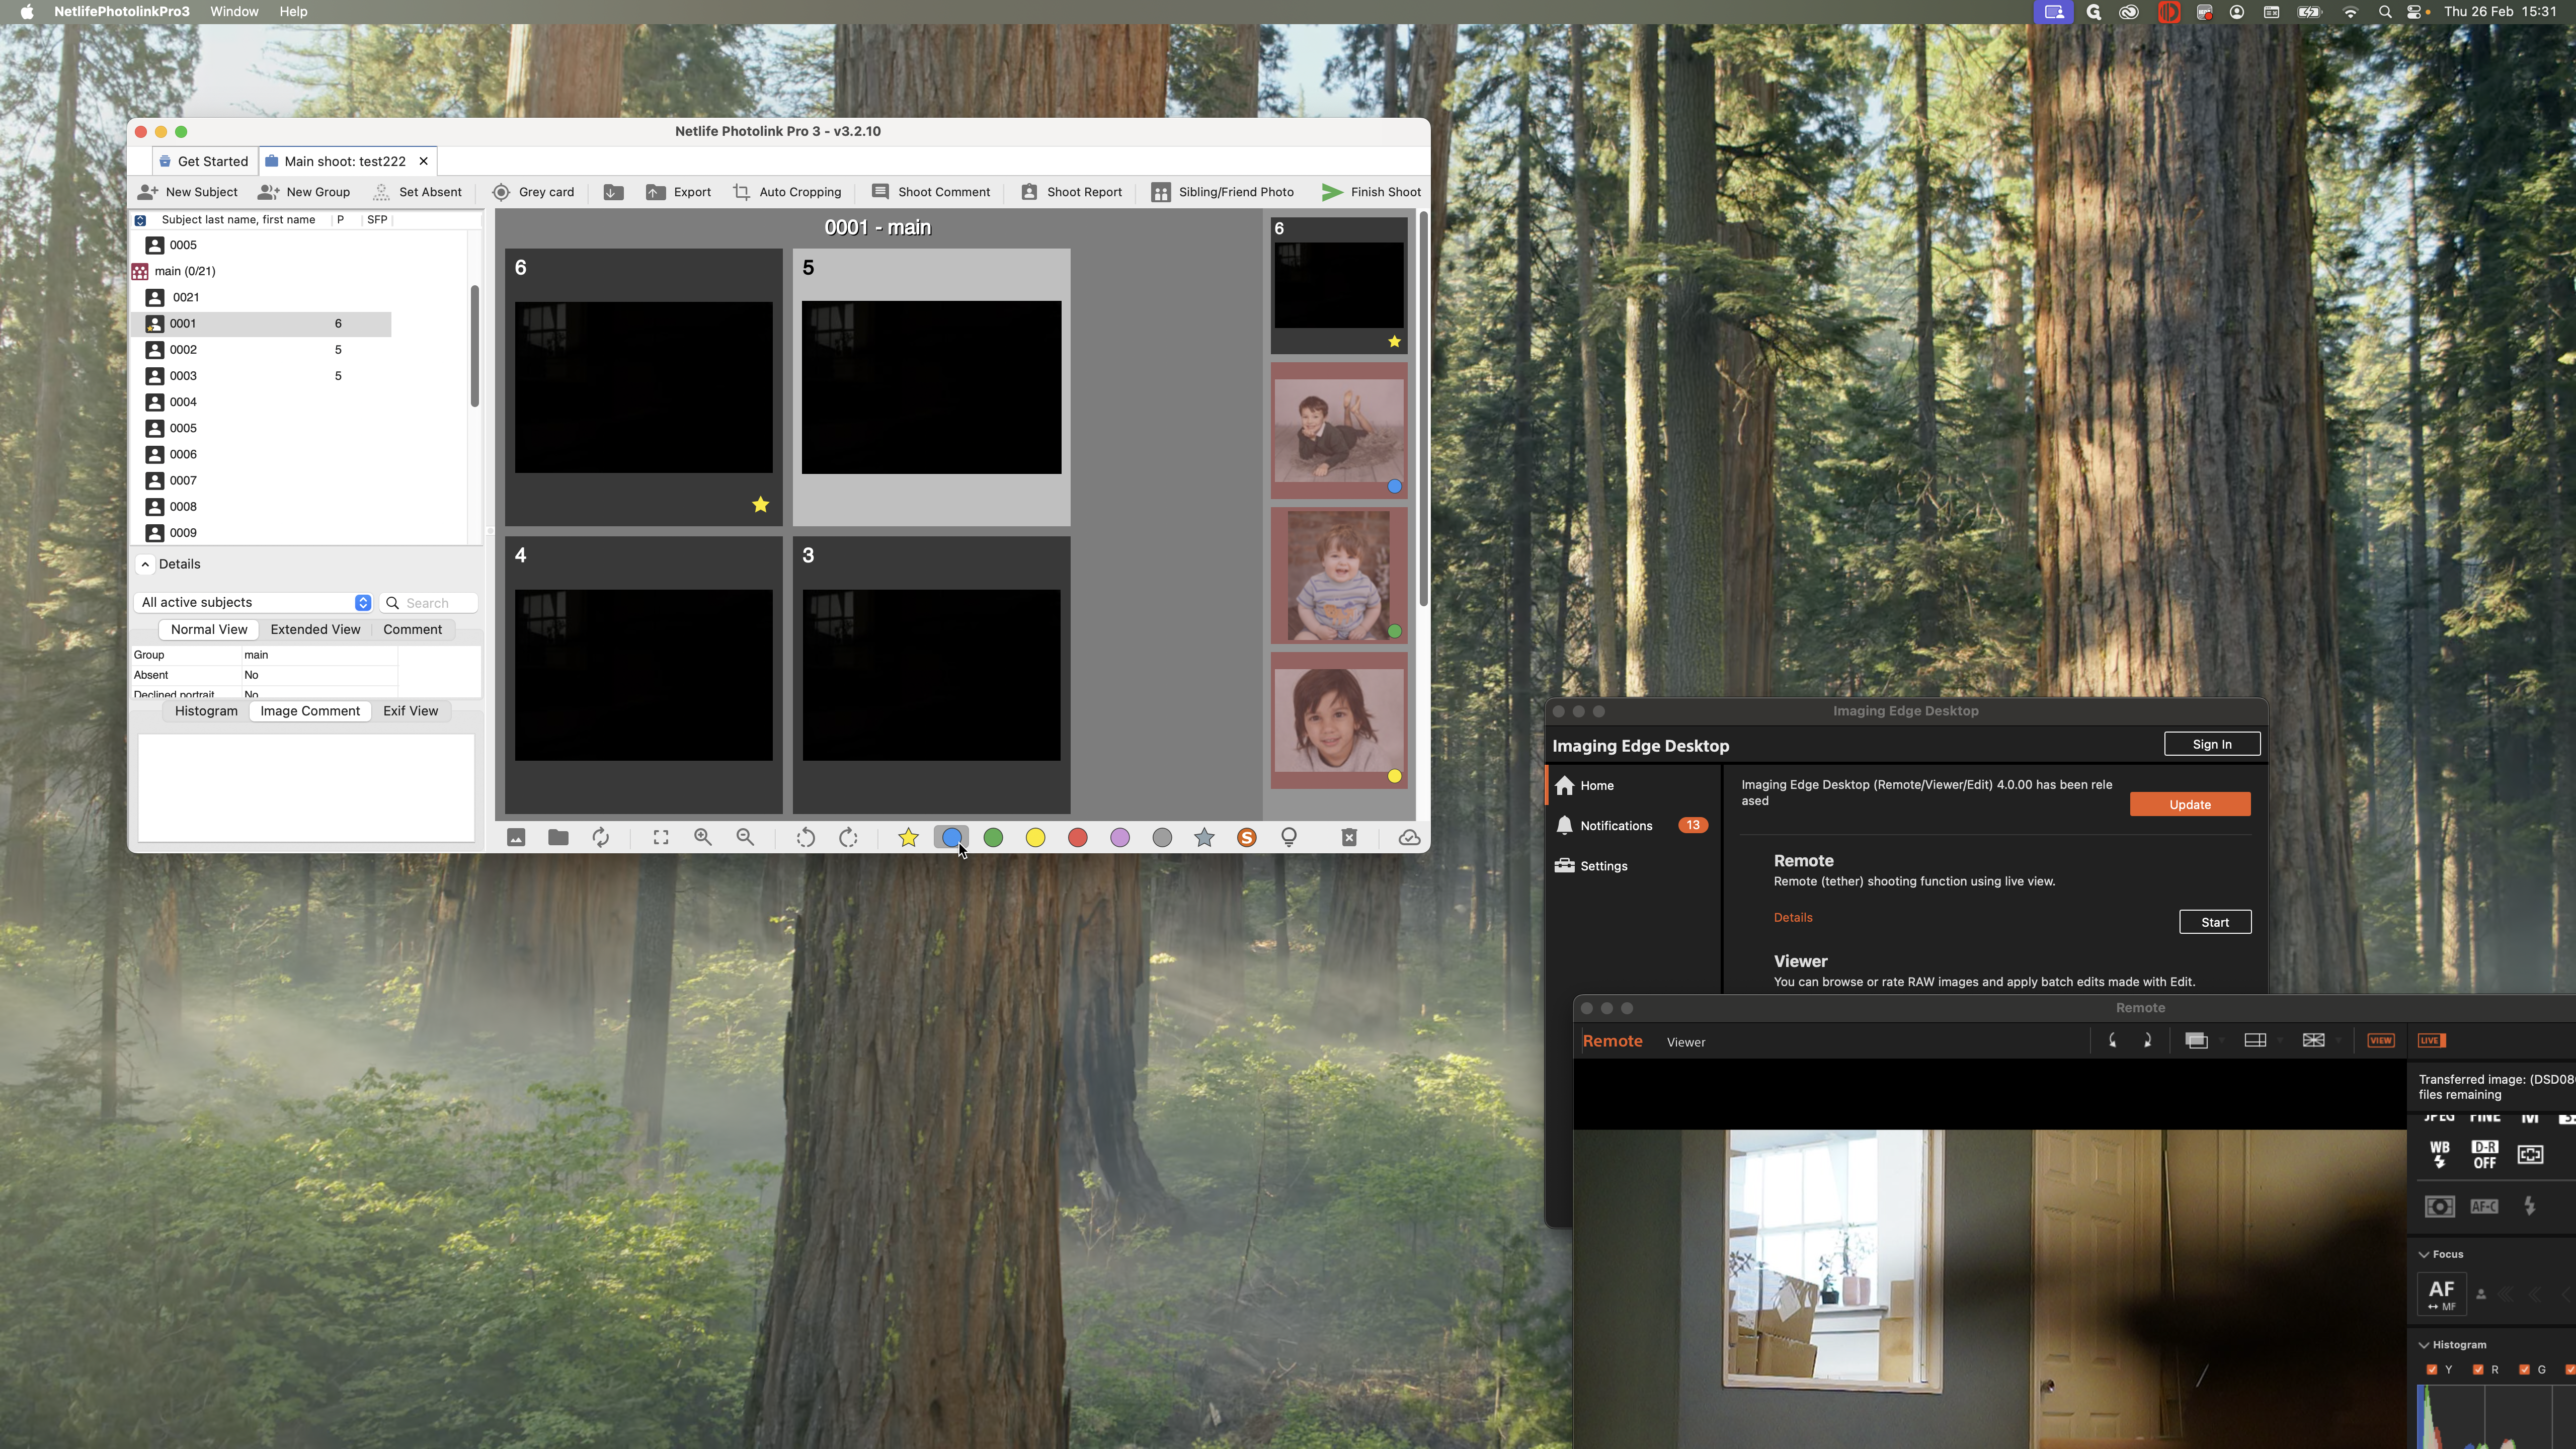The image size is (2576, 1449).
Task: Click the fullscreen fit-to-view icon
Action: [661, 838]
